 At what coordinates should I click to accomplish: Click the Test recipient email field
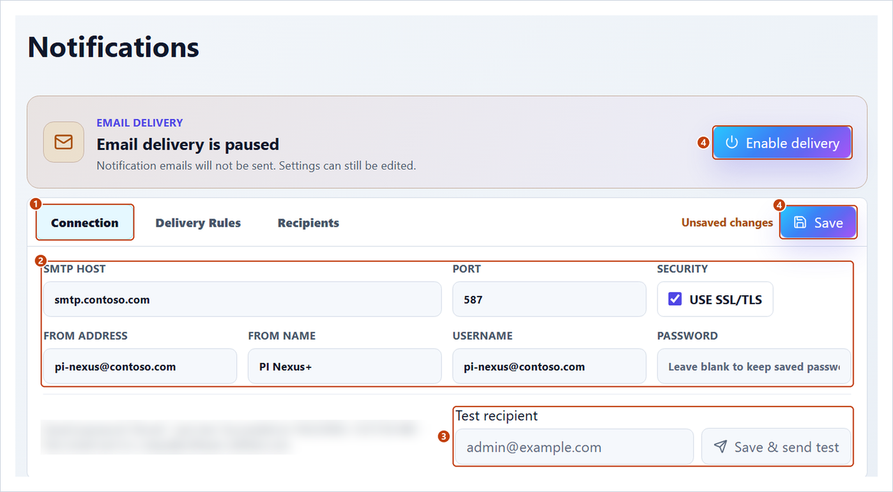[574, 447]
